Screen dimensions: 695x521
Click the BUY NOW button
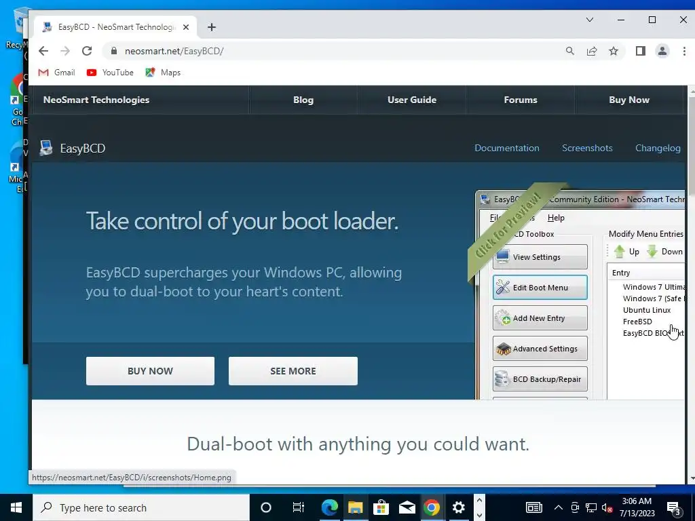click(x=150, y=371)
